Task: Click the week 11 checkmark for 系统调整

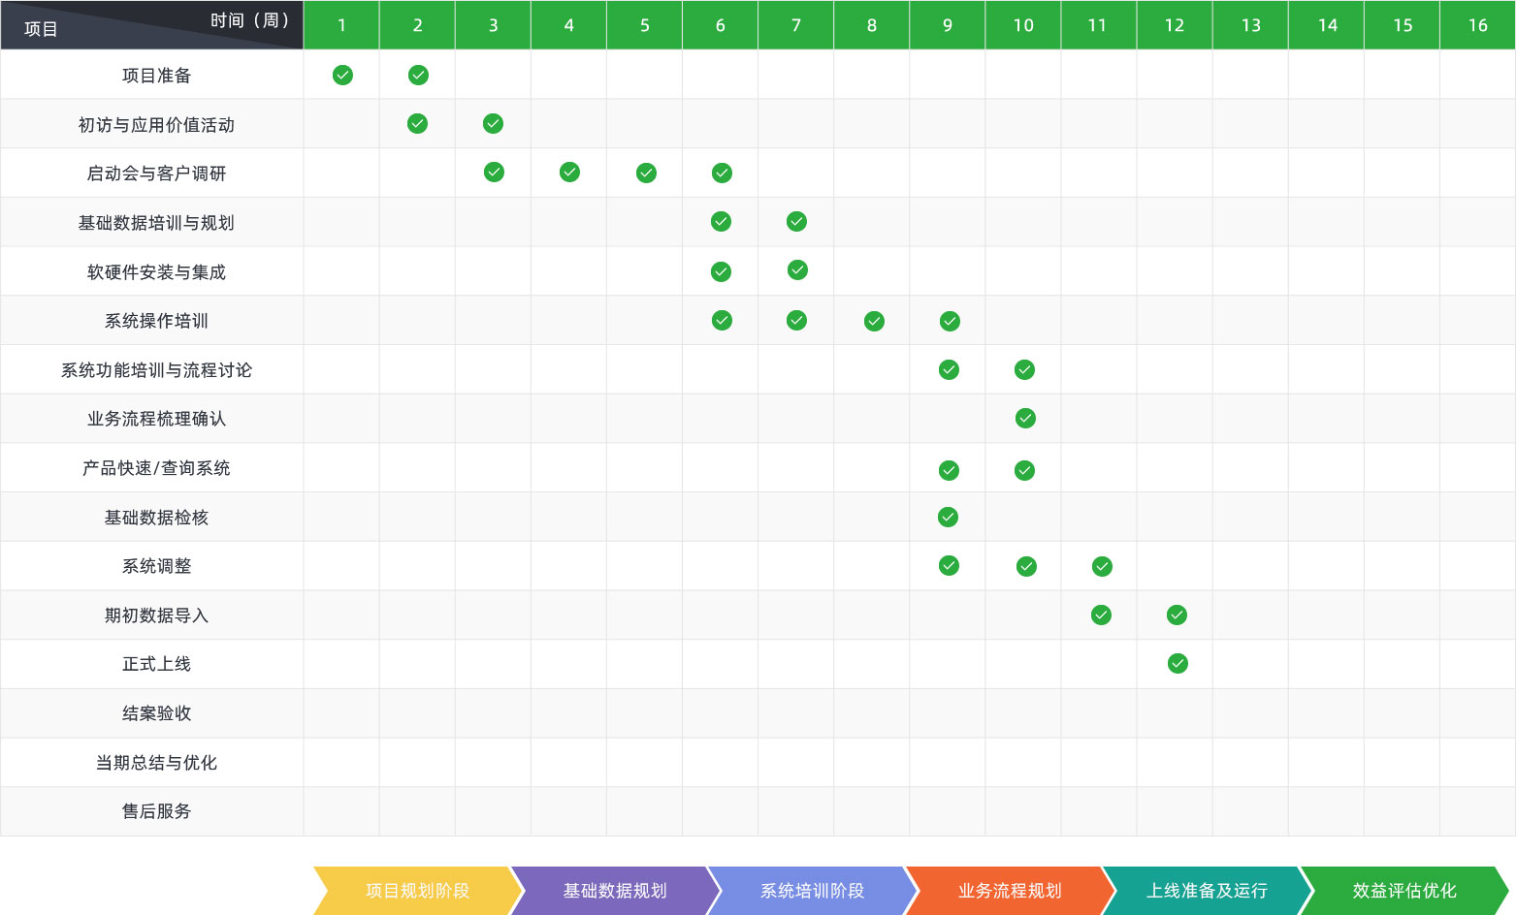Action: (1102, 567)
